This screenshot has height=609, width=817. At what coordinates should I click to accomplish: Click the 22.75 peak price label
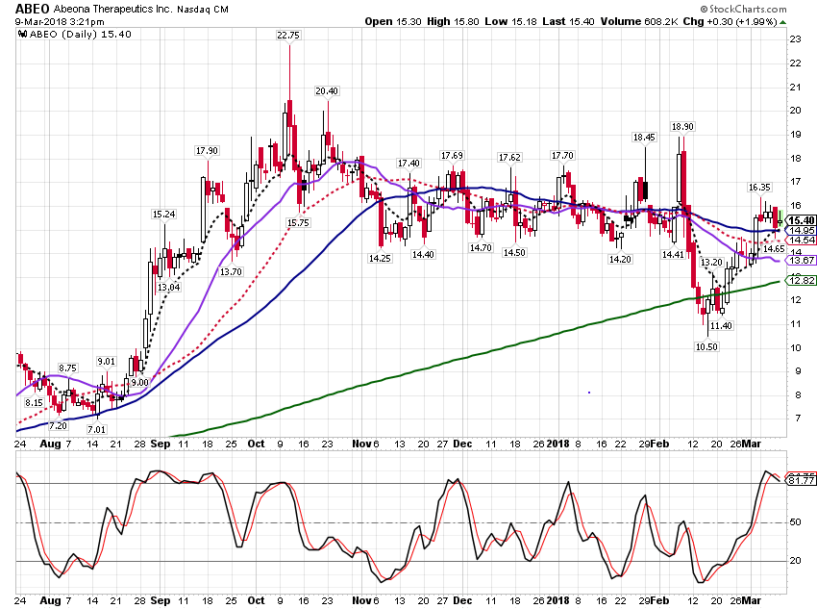tap(288, 35)
